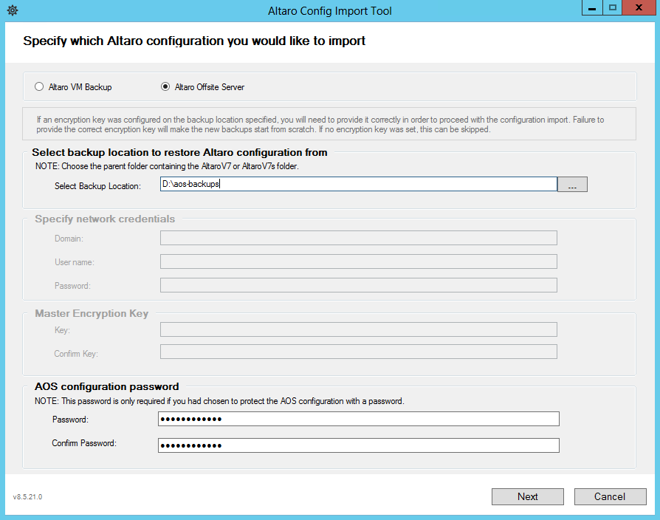Open the backup location browse dialog

coord(574,184)
